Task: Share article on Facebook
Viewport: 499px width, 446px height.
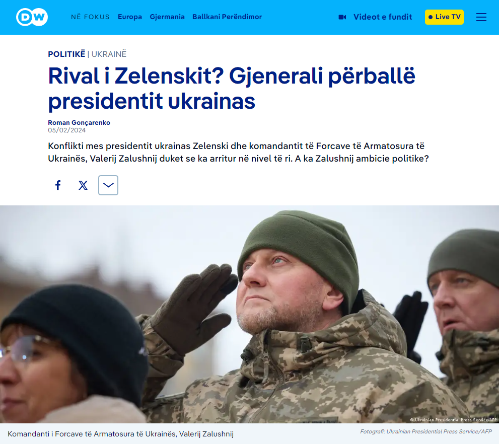Action: tap(58, 185)
